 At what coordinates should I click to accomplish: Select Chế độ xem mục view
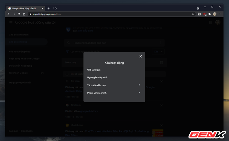coord(26,42)
